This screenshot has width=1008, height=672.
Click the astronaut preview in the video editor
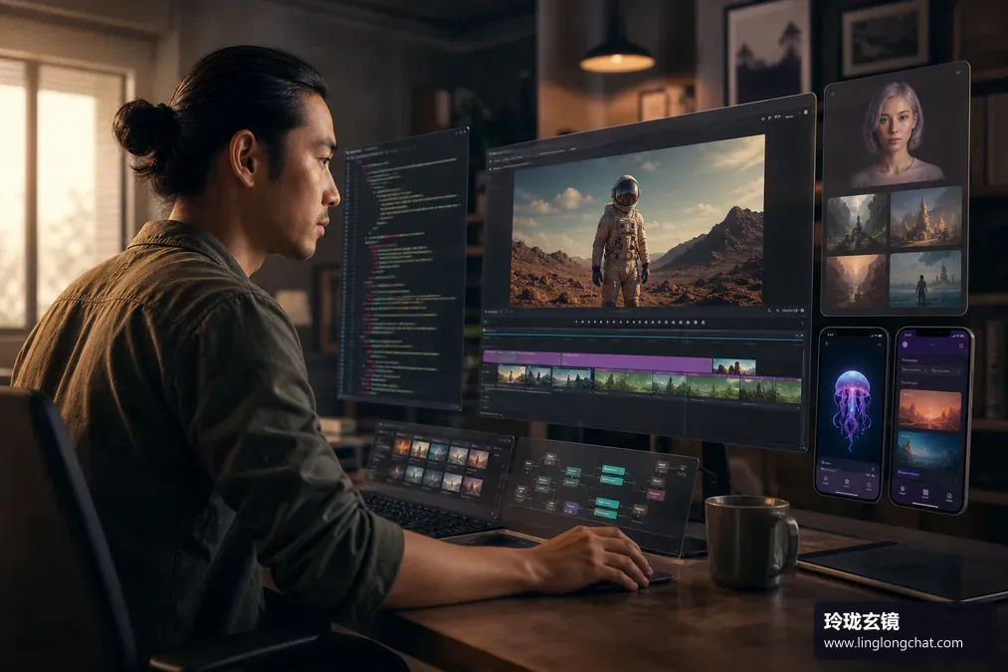pos(638,221)
